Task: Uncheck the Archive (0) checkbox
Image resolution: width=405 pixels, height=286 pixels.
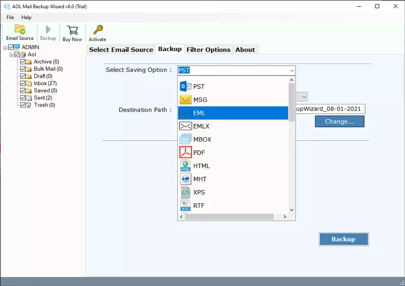Action: point(23,62)
